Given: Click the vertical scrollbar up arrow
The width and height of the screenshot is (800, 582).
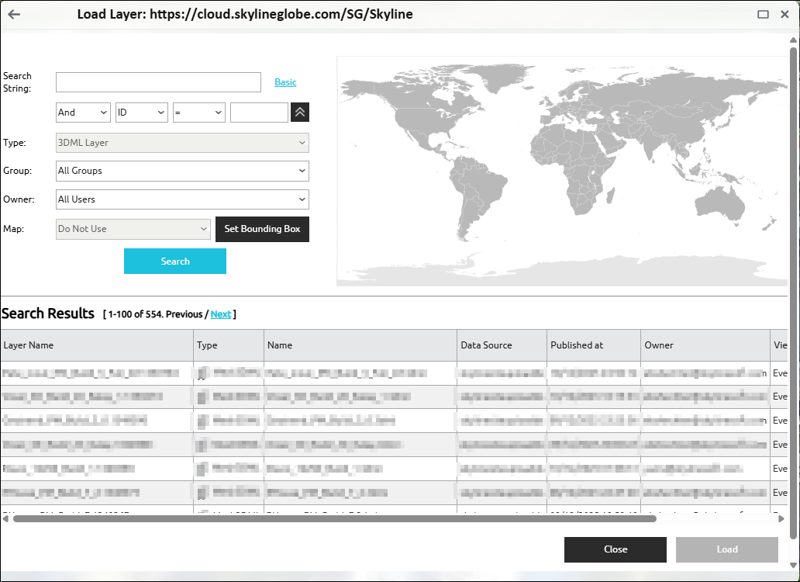Looking at the screenshot, I should (x=793, y=40).
